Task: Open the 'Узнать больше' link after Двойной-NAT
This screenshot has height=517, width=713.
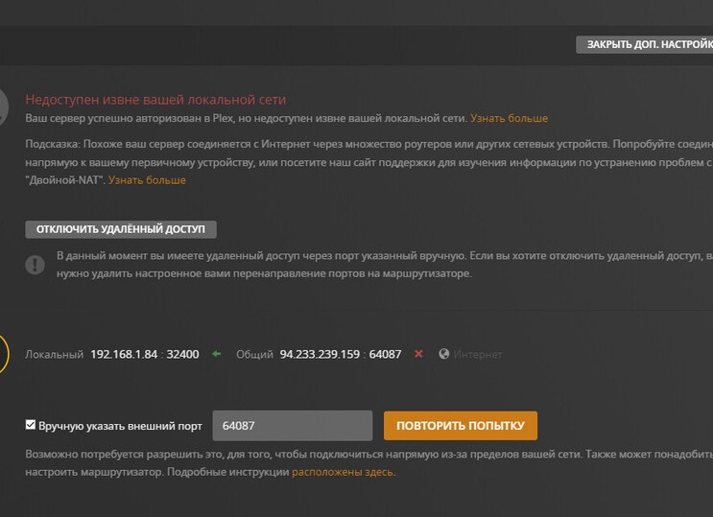Action: click(147, 180)
